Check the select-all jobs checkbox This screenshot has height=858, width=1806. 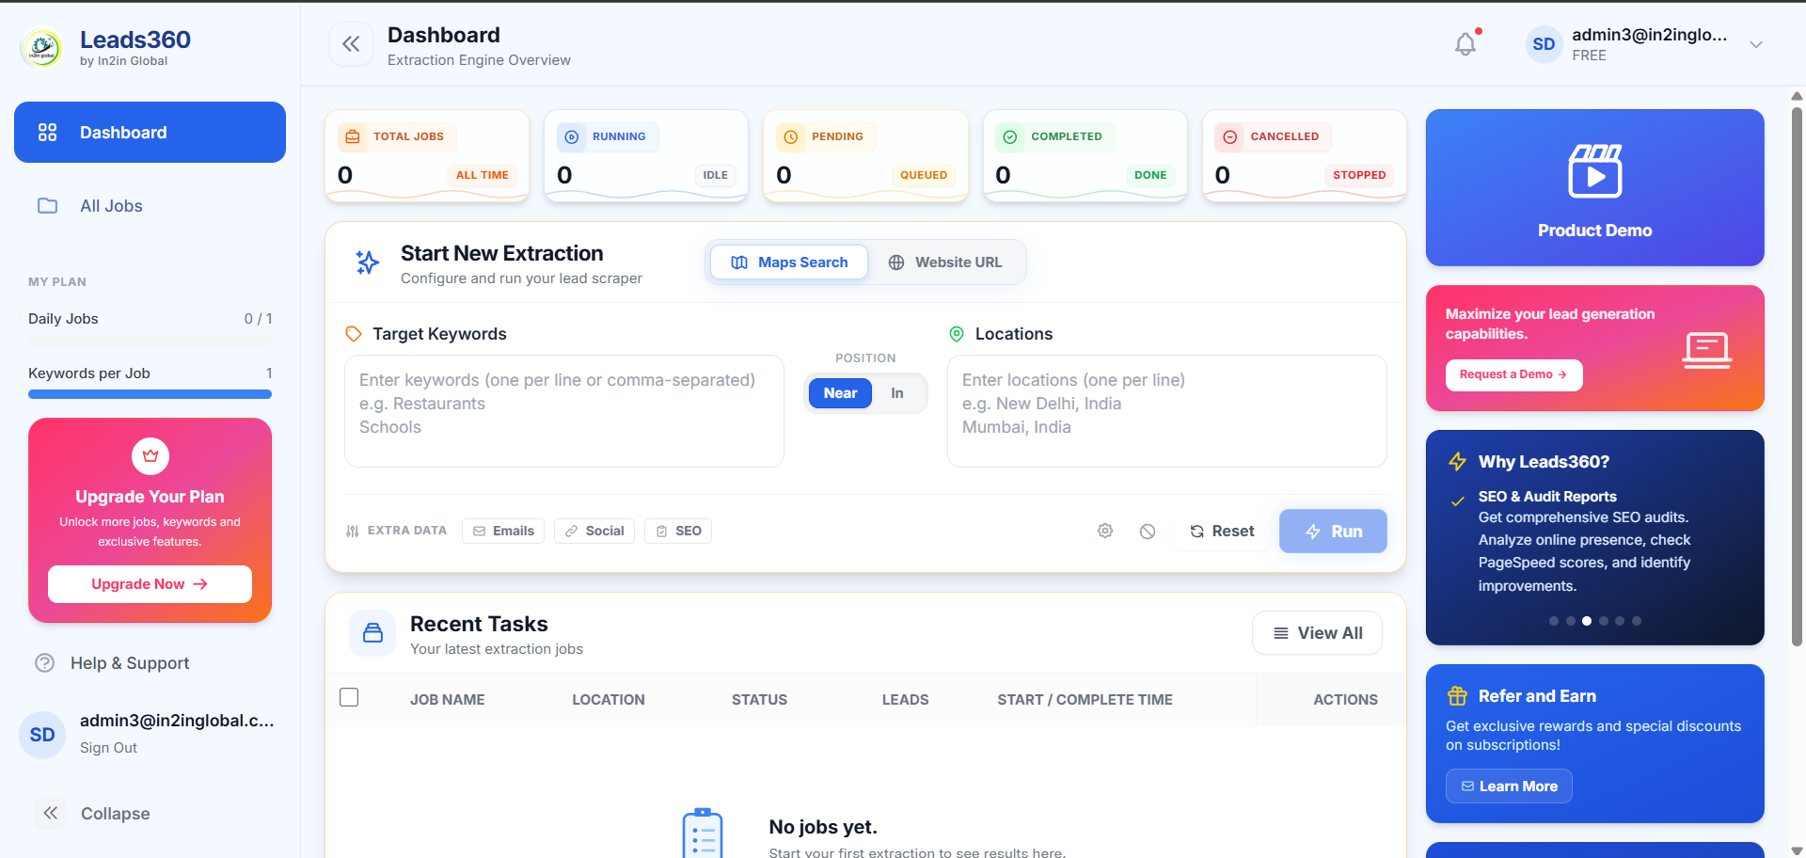[349, 697]
